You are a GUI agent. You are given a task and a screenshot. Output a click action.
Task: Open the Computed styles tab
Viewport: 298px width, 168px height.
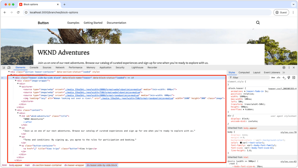click(244, 73)
